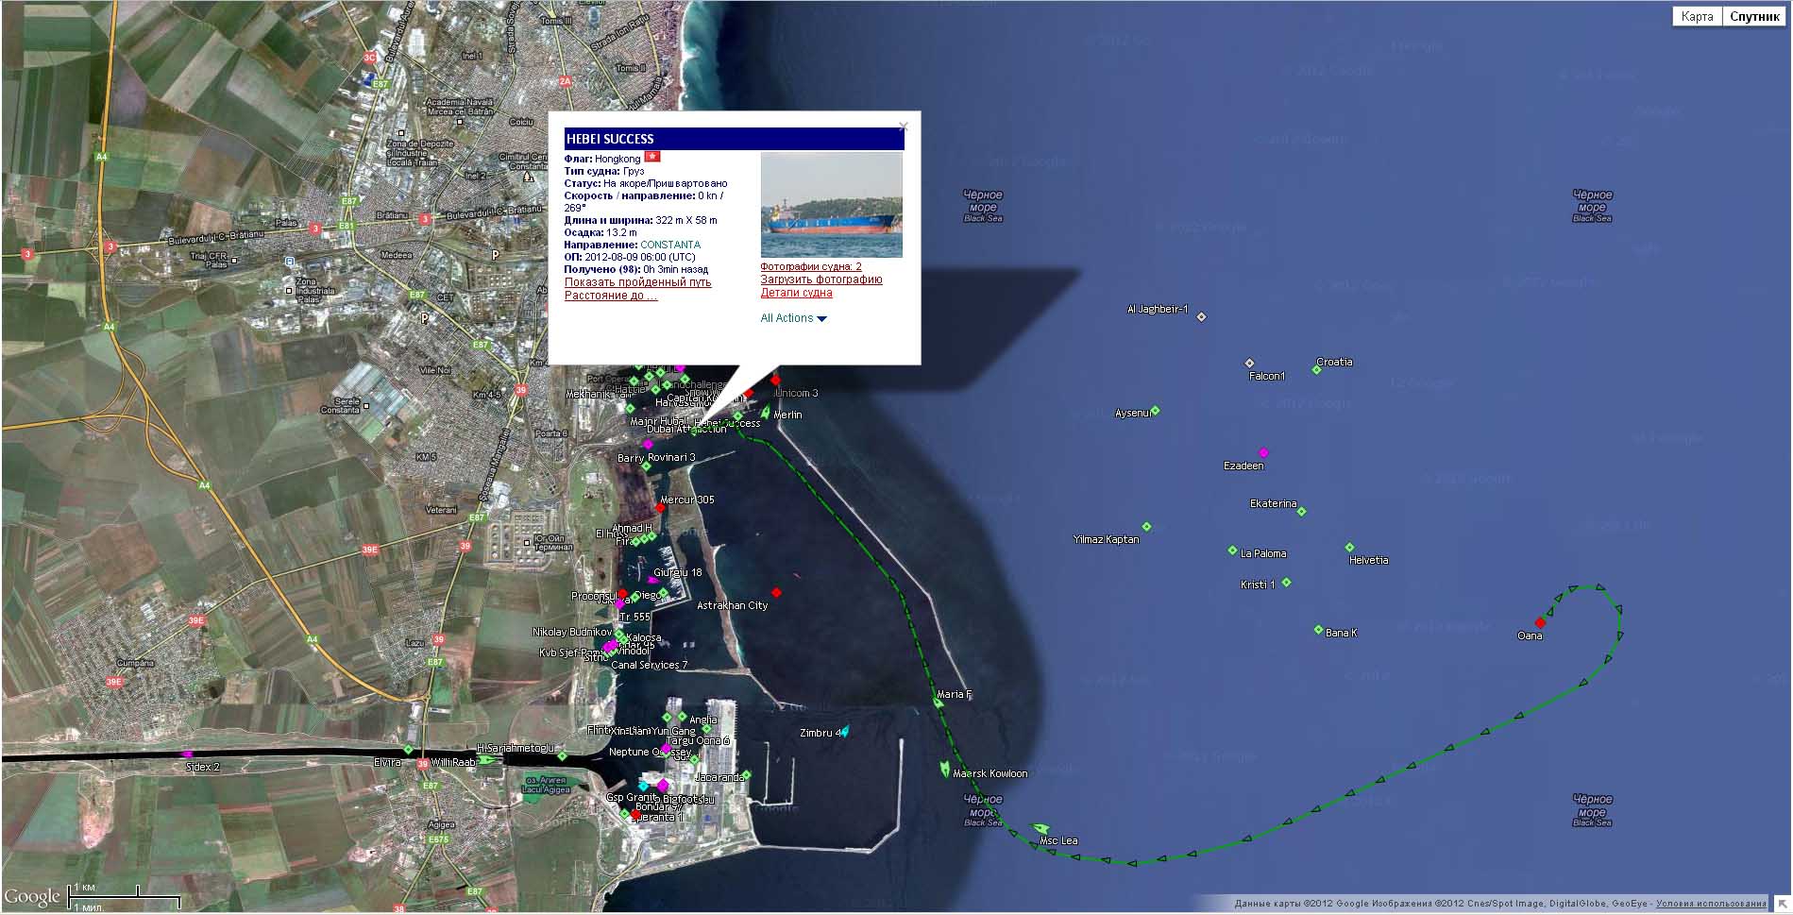Viewport: 1793px width, 915px height.
Task: Expand the All Actions dropdown
Action: click(793, 318)
